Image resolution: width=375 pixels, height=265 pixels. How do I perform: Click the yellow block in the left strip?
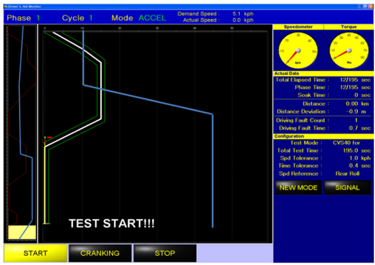21,232
